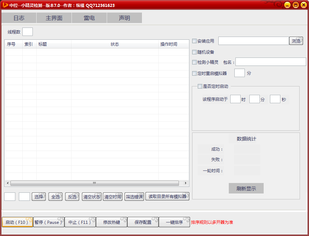Click the horizontal scrollbar right arrow

click(x=186, y=183)
